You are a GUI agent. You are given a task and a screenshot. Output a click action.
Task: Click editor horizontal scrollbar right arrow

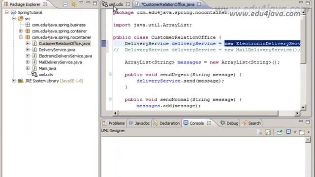click(297, 113)
